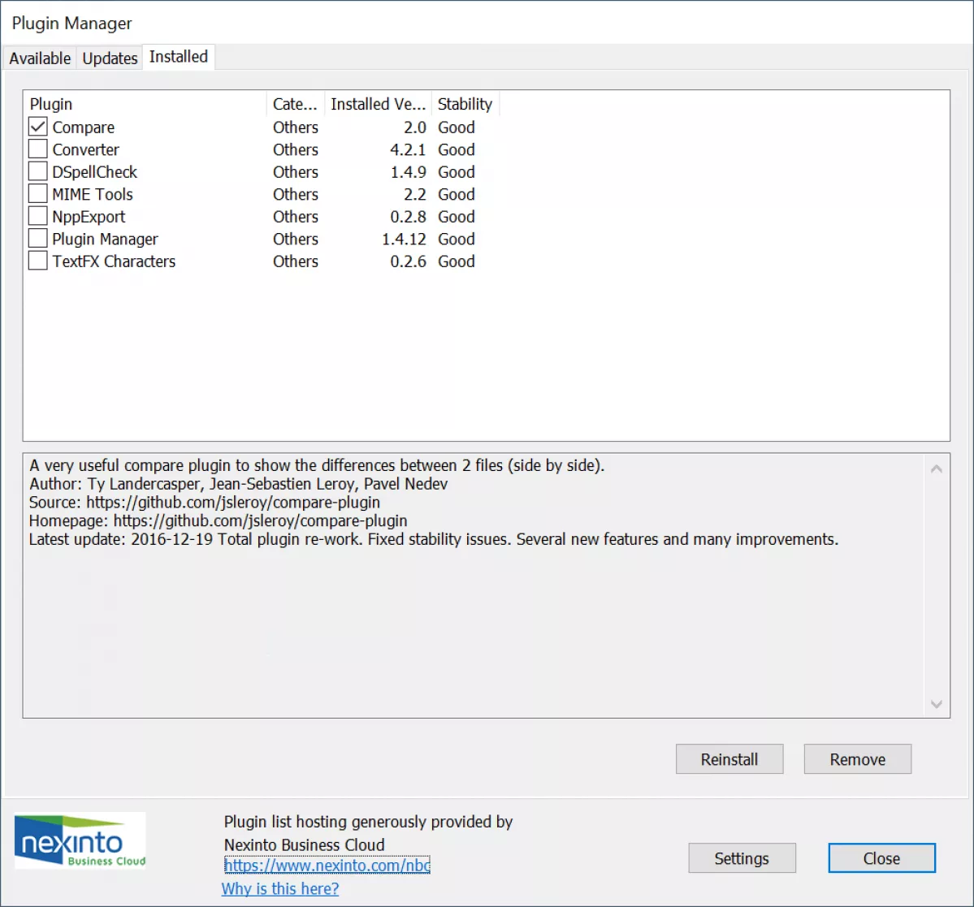The image size is (974, 907).
Task: Click the Source URL line in description
Action: [x=205, y=503]
